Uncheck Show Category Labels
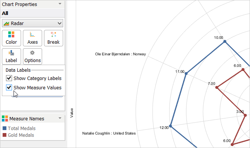The width and height of the screenshot is (250, 148). click(9, 78)
